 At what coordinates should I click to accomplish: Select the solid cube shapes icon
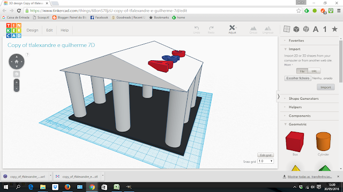[296, 29]
